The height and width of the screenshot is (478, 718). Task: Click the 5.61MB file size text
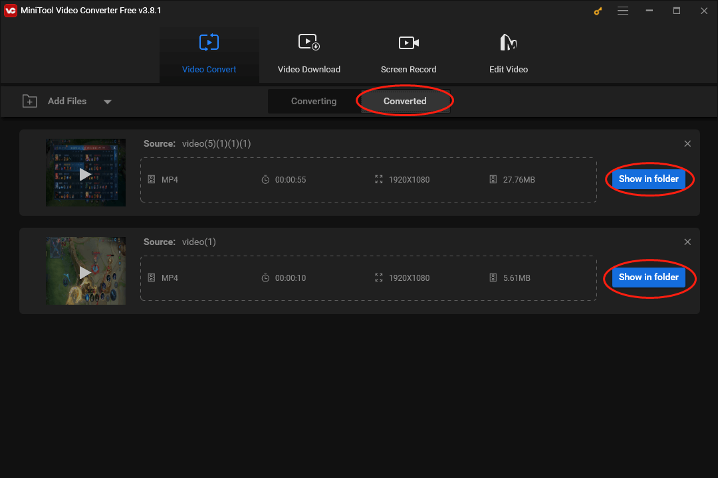(517, 278)
